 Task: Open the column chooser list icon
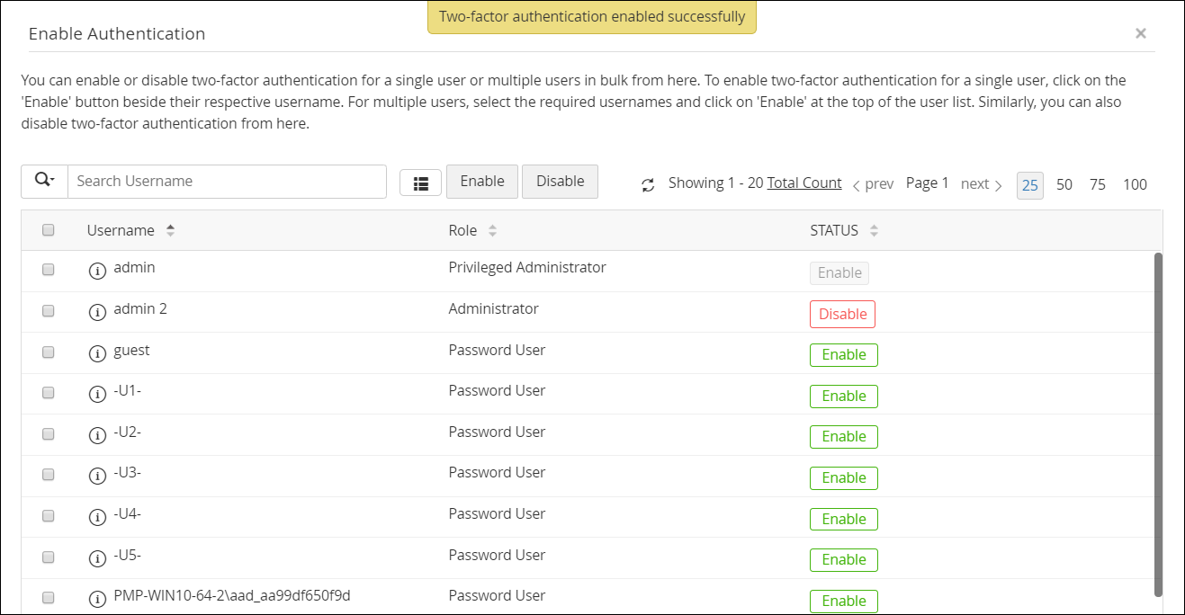click(420, 183)
